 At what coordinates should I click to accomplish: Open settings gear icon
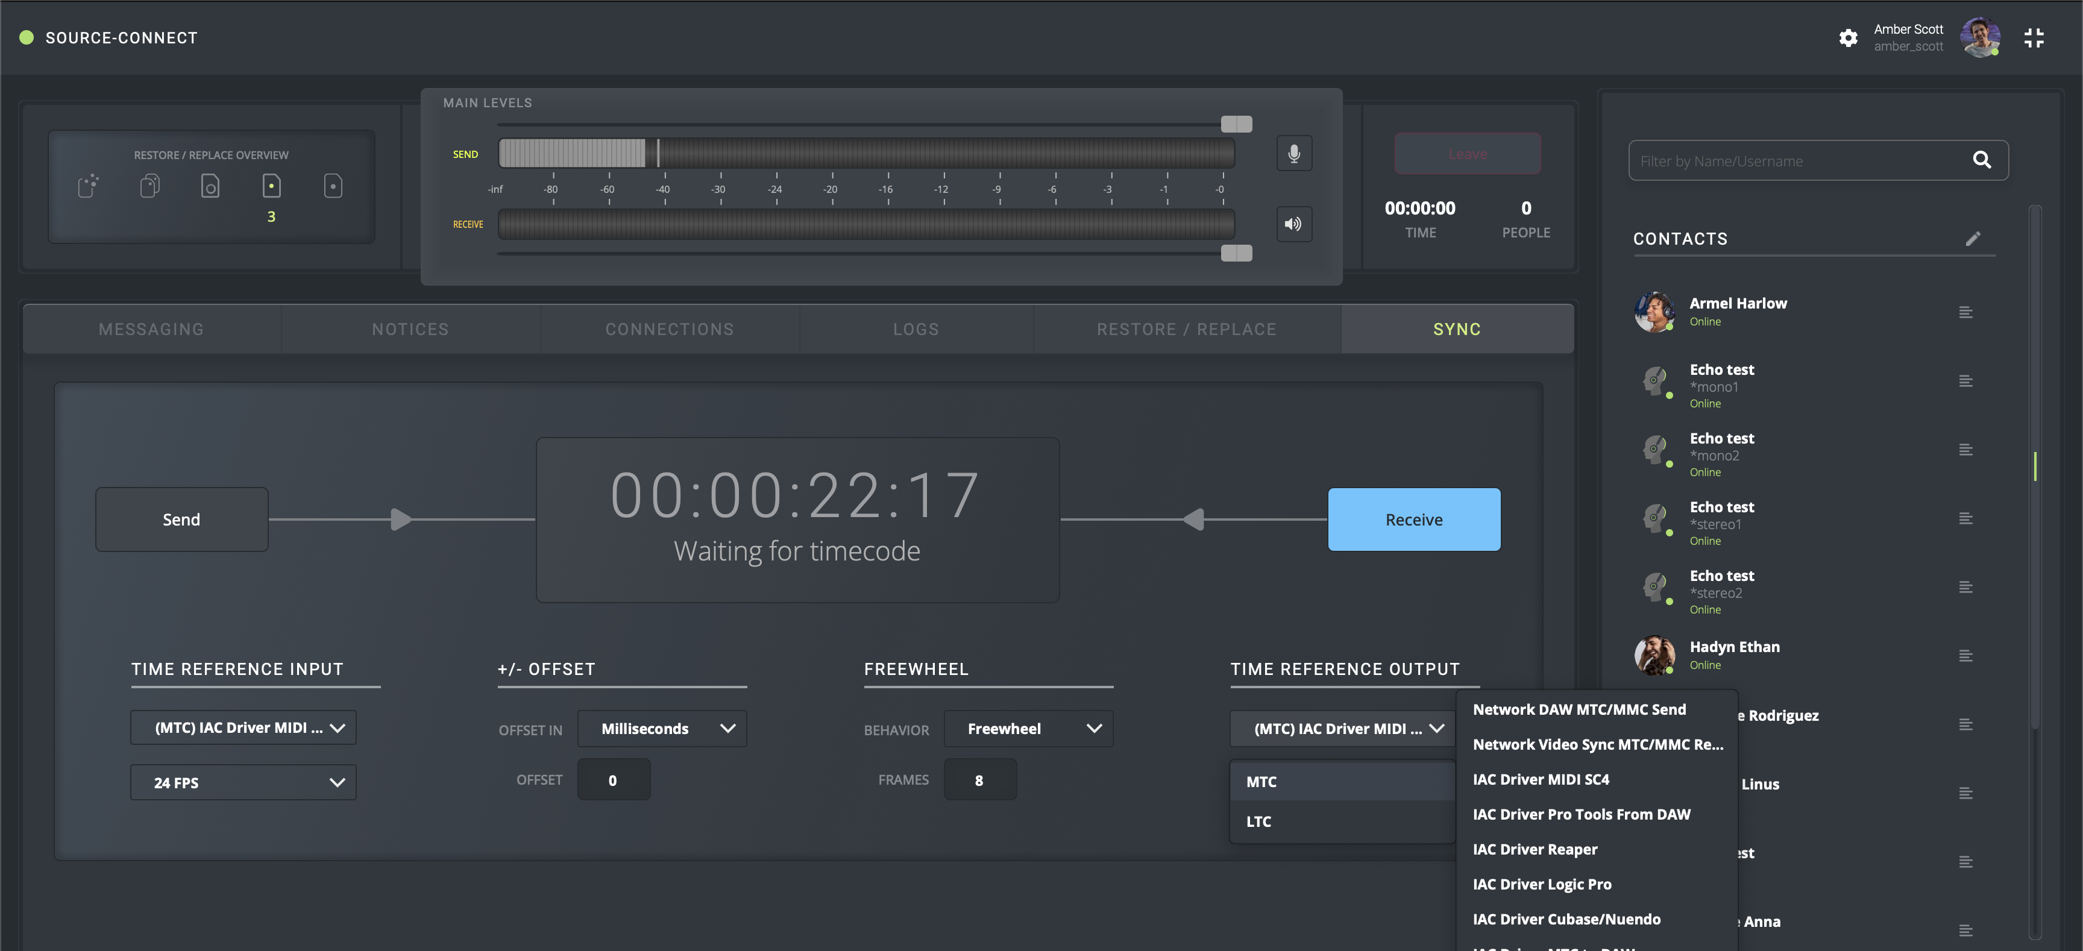1848,38
